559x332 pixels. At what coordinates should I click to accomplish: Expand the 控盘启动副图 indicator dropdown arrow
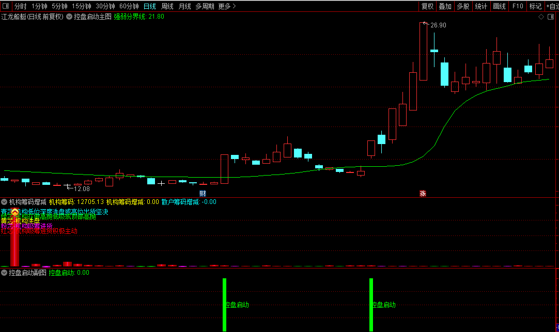(4, 273)
